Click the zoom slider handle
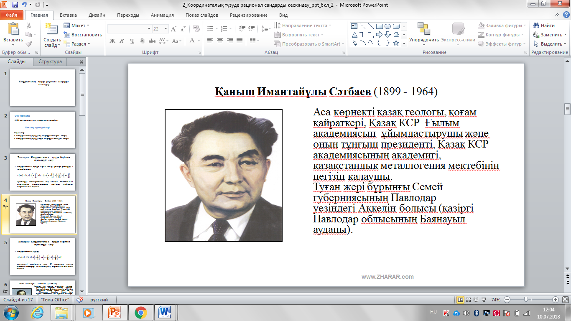Screen dimensions: 571x321 coord(525,300)
